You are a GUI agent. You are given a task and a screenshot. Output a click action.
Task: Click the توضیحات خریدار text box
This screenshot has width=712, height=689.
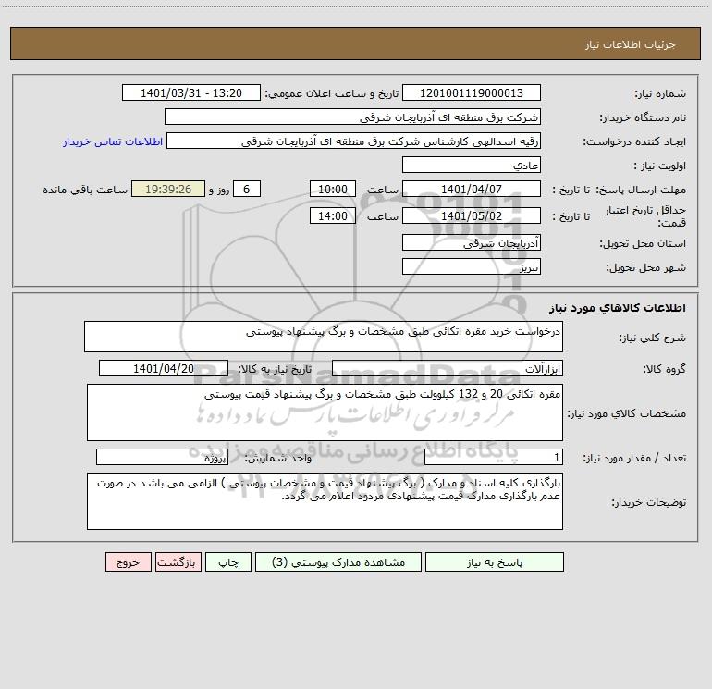coord(325,501)
